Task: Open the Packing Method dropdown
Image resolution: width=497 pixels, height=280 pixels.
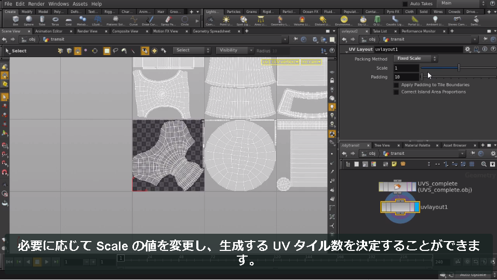Action: click(x=415, y=58)
